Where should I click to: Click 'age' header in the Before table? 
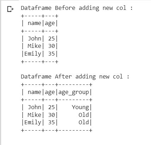coord(50,24)
